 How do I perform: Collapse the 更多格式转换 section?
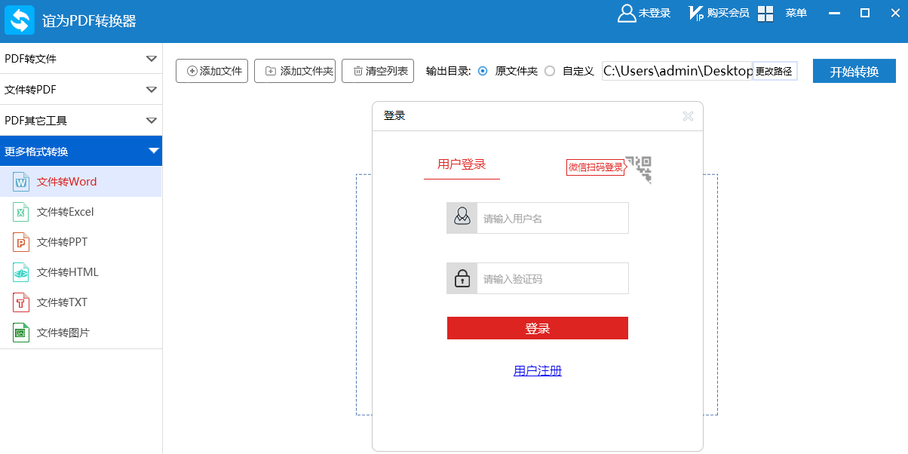pos(81,151)
